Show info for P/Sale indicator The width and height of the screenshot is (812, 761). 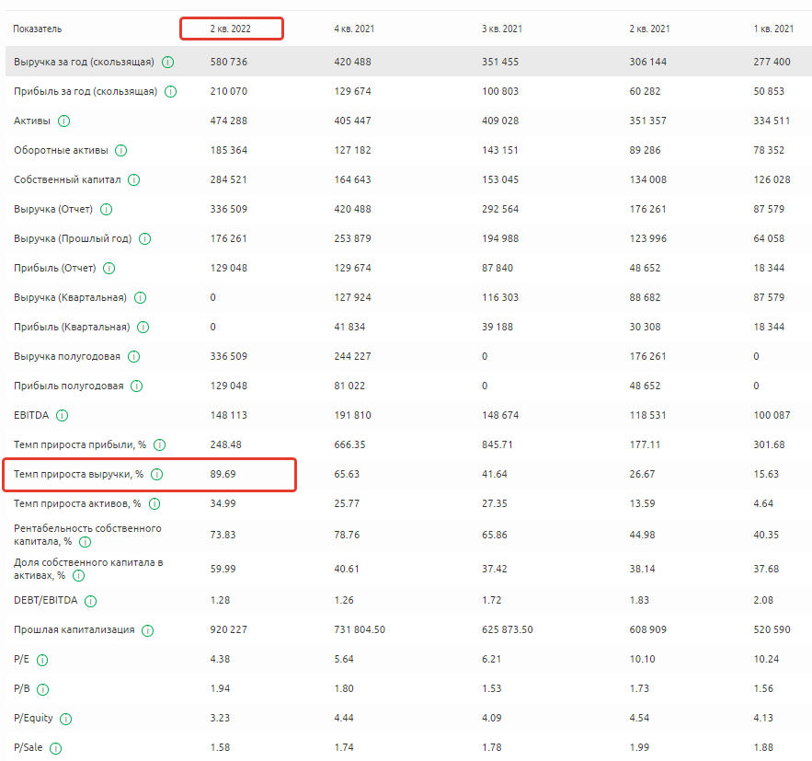pos(56,748)
